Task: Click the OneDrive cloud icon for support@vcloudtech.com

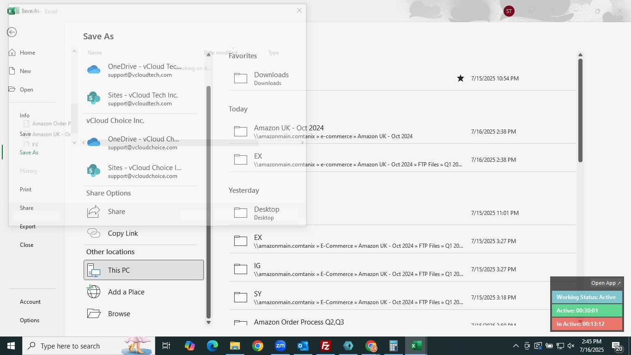Action: pyautogui.click(x=94, y=70)
